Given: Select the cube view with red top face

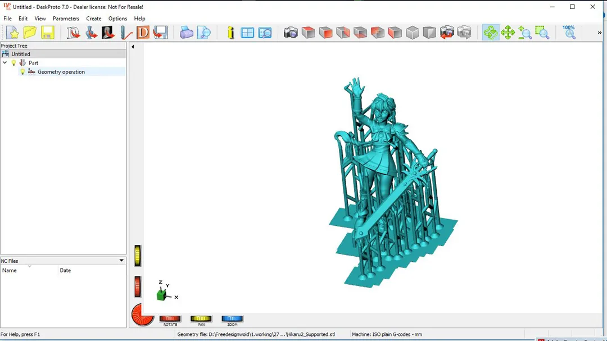Looking at the screenshot, I should click(x=308, y=33).
